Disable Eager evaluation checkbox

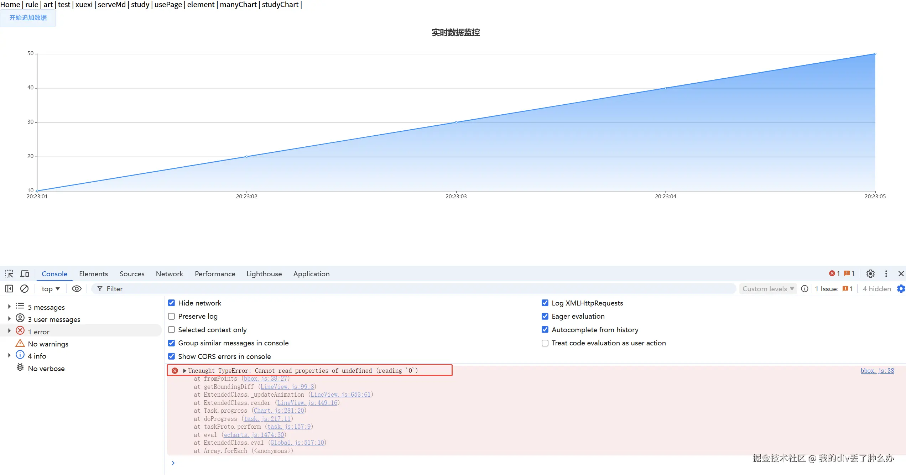[545, 316]
